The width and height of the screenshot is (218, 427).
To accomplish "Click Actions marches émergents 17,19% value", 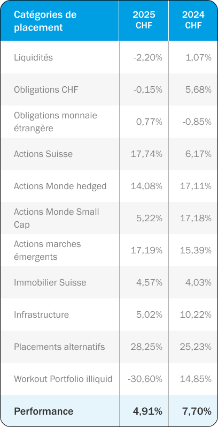I will [x=146, y=250].
